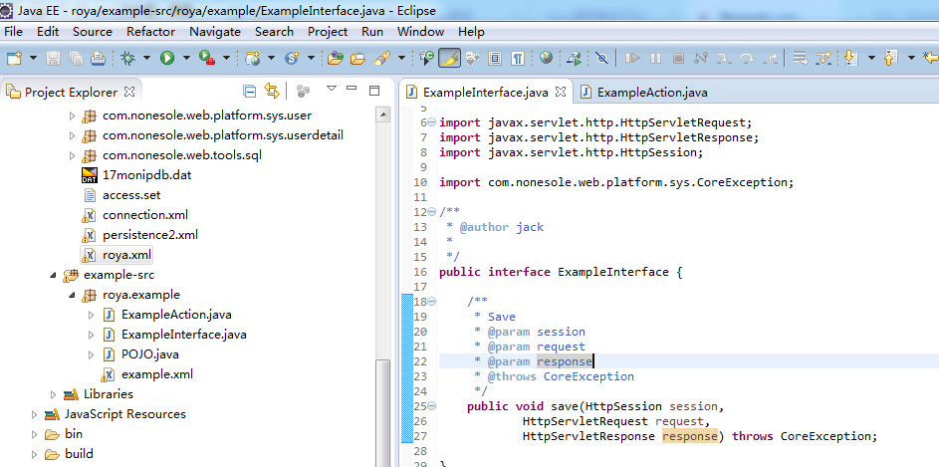Collapse the roya.example package
The image size is (939, 467).
coord(72,295)
